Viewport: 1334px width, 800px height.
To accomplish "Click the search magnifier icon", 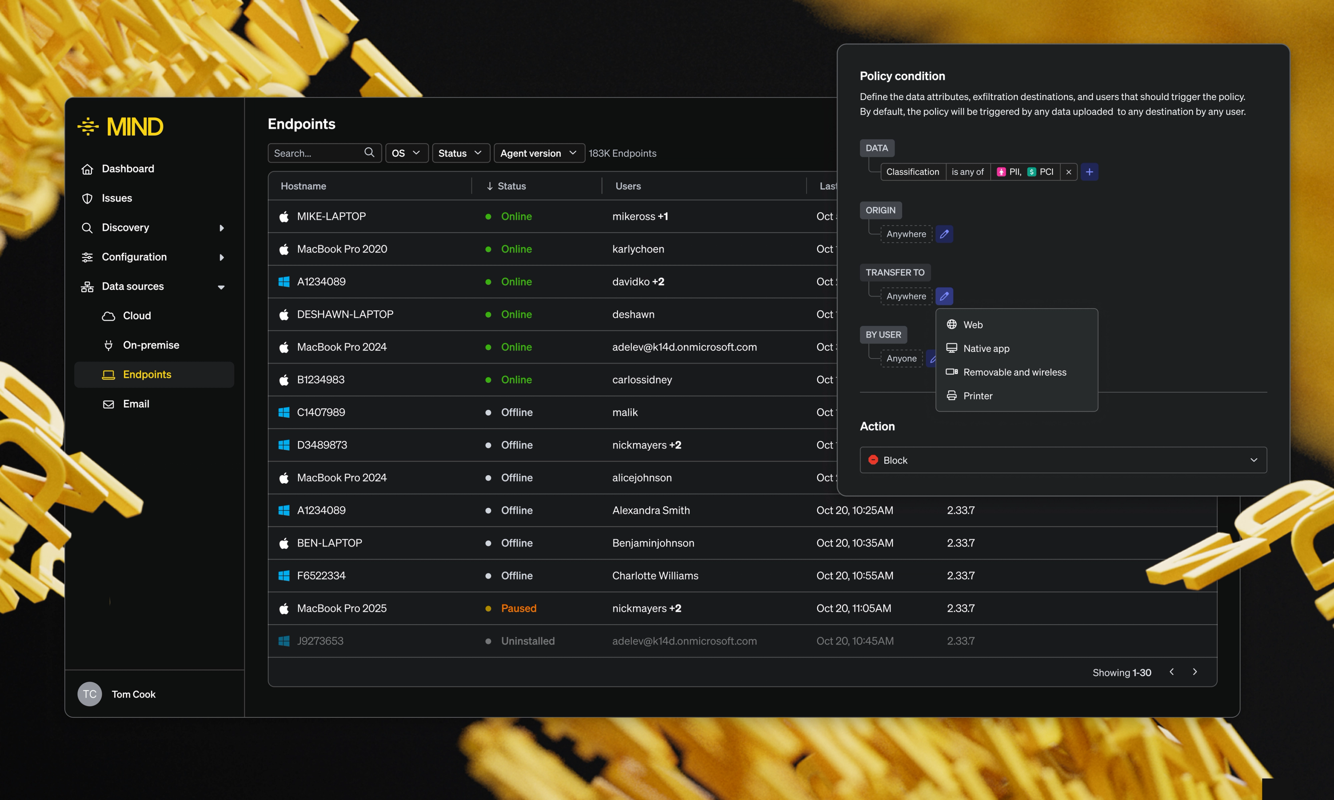I will [369, 152].
